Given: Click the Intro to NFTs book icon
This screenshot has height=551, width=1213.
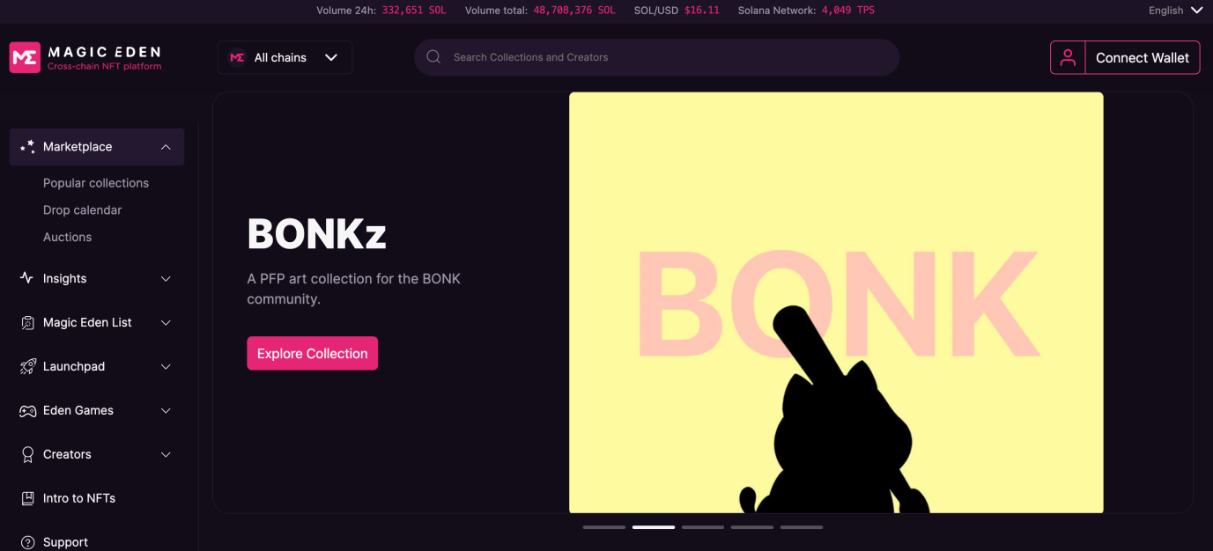Looking at the screenshot, I should click(27, 498).
